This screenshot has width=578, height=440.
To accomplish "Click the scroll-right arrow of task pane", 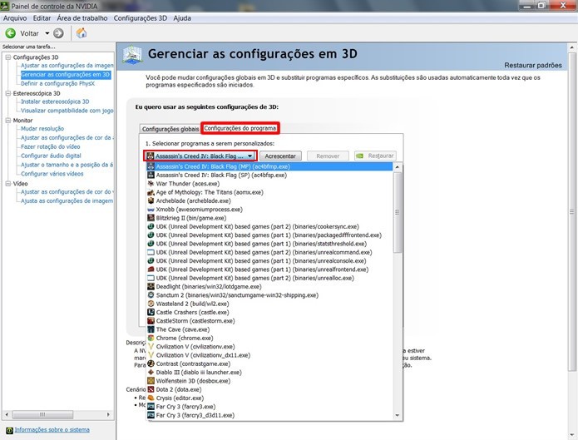I will 108,414.
